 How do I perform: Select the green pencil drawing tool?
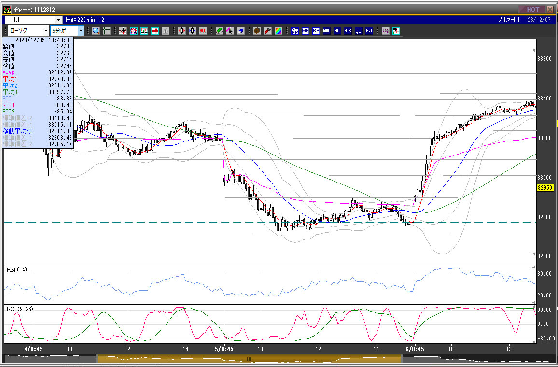[x=220, y=31]
